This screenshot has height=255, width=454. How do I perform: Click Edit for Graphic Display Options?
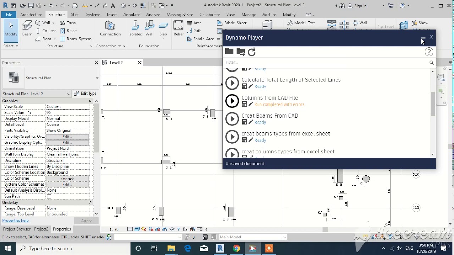click(x=67, y=143)
